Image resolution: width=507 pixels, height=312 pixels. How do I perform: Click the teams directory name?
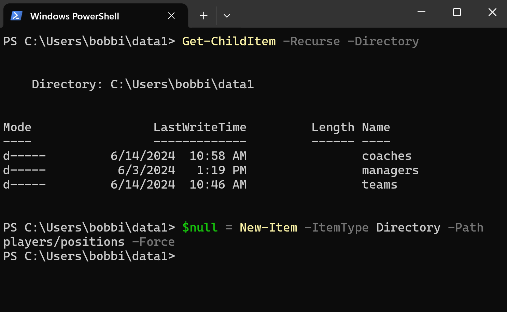(380, 185)
